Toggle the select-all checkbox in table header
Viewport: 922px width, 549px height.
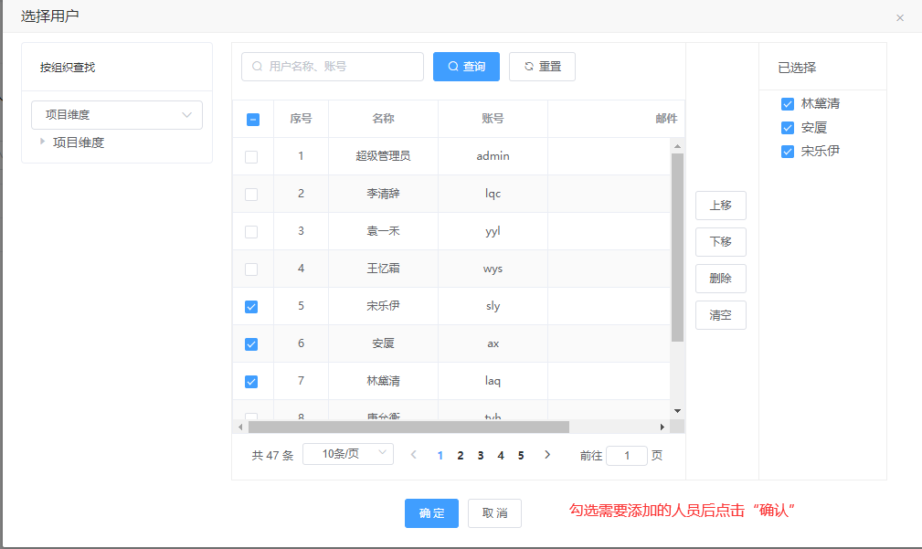[x=253, y=119]
